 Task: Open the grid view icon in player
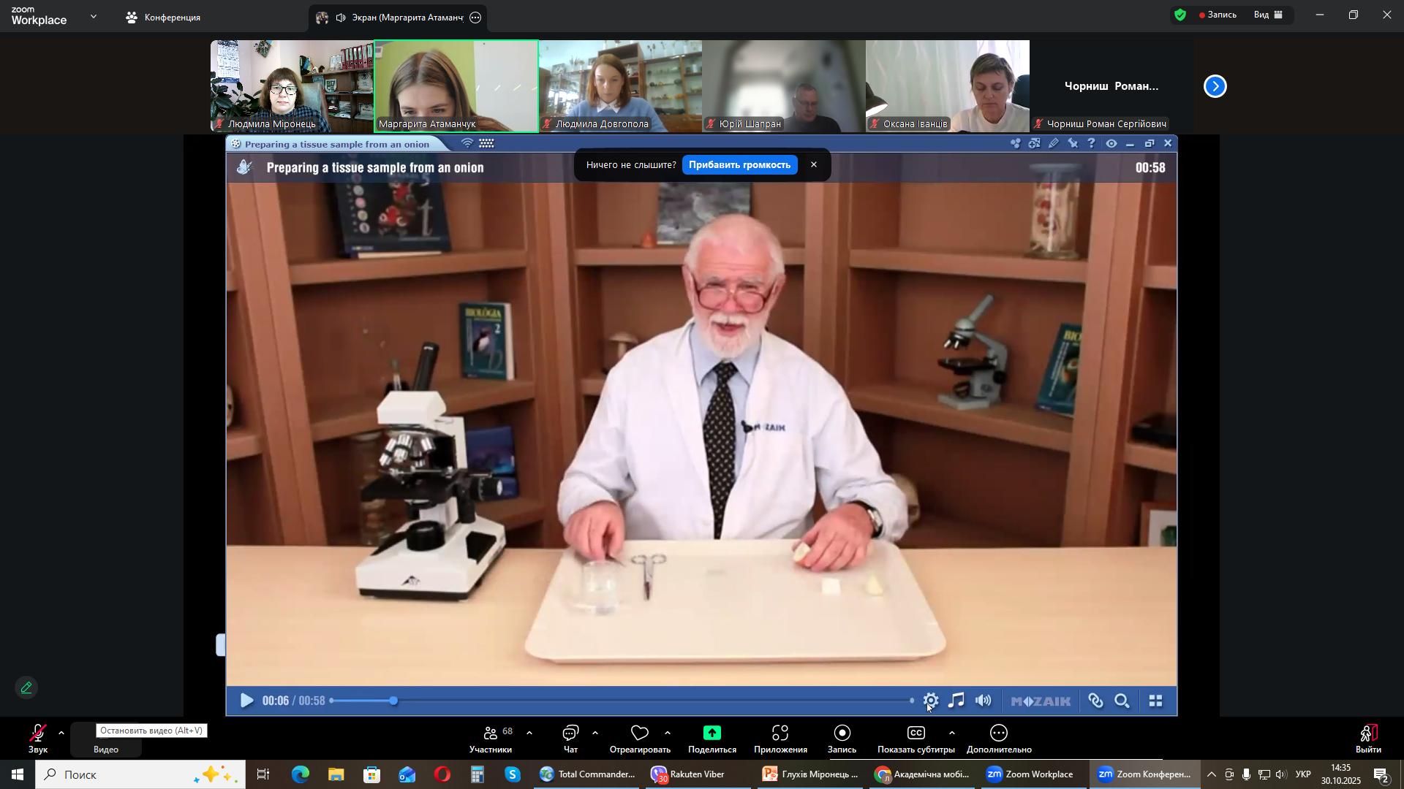tap(1155, 702)
